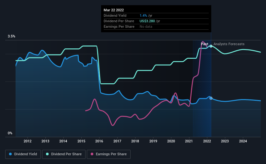Click the '3.5%' y-axis label
Screen dimensions: 266x164
[x=11, y=36]
